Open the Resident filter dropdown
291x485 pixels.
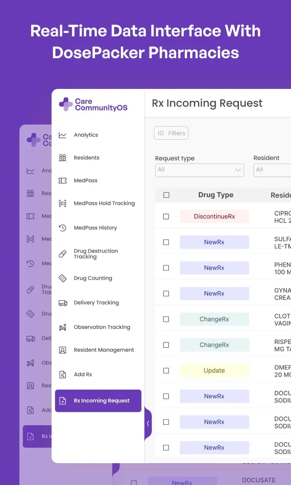tap(272, 170)
